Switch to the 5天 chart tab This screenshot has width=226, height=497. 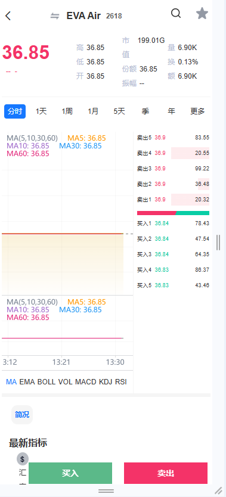(x=119, y=111)
